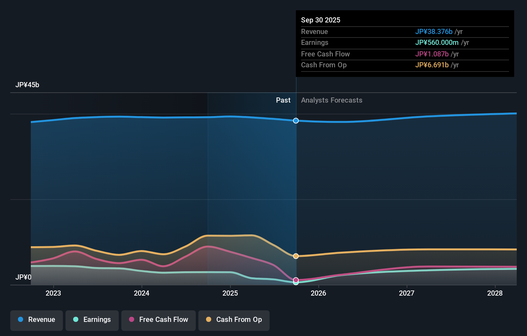Select the blue Revenue data point marker
Image resolution: width=527 pixels, height=336 pixels.
[296, 121]
